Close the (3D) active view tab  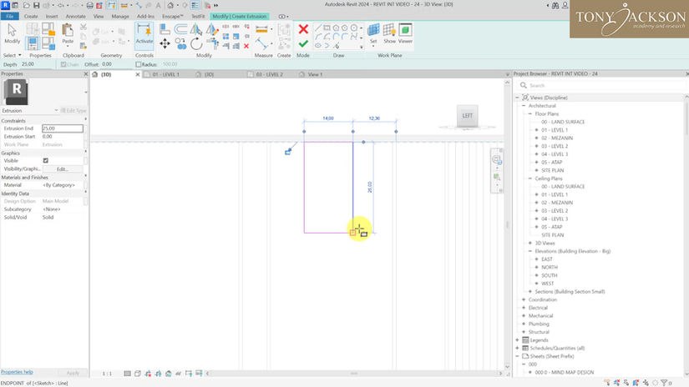pyautogui.click(x=138, y=74)
